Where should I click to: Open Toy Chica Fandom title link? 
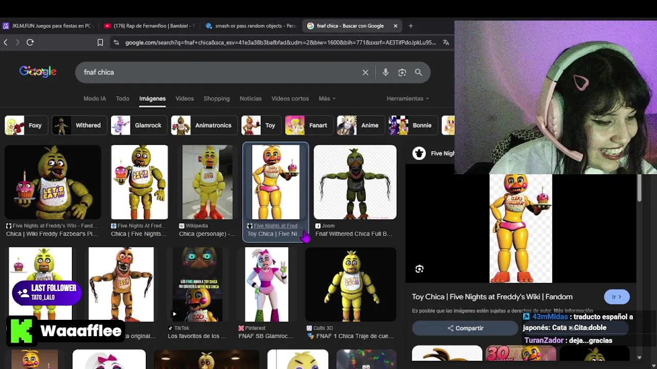492,297
